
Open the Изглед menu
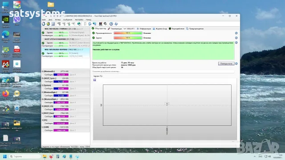(57, 20)
